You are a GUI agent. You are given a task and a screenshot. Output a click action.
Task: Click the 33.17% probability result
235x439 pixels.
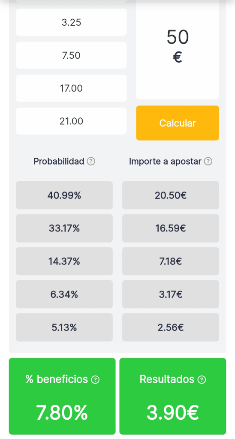(64, 228)
